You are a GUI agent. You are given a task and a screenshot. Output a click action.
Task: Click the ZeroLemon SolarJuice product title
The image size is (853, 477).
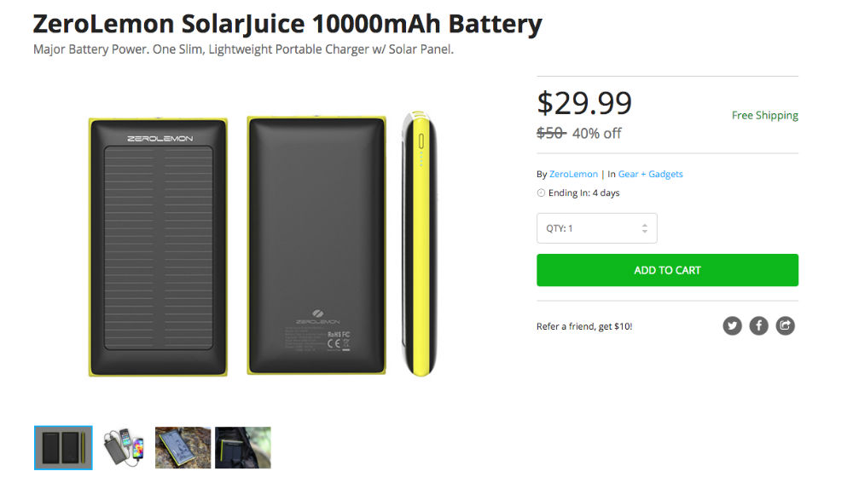click(x=287, y=24)
